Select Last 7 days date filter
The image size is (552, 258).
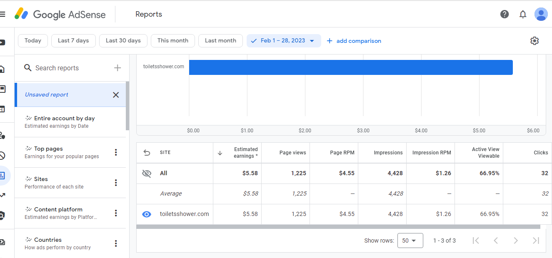pyautogui.click(x=73, y=41)
